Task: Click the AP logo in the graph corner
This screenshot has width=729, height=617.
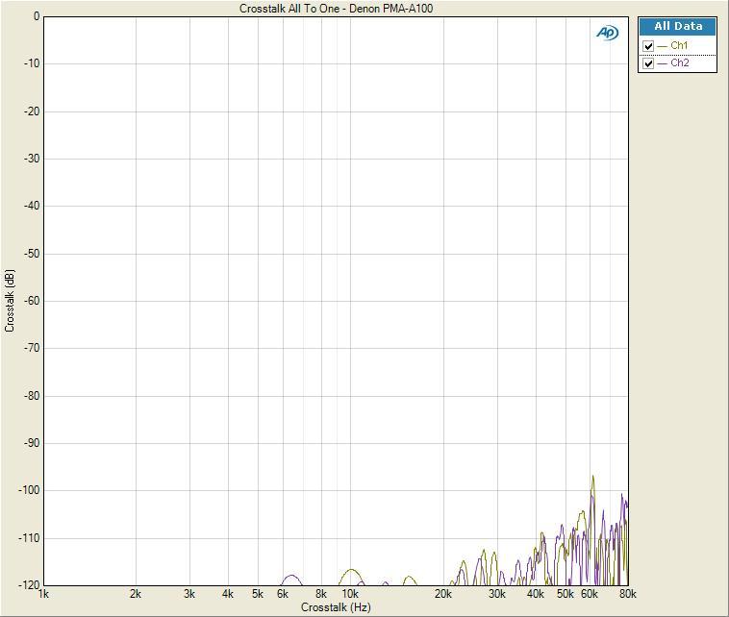Action: click(x=607, y=33)
